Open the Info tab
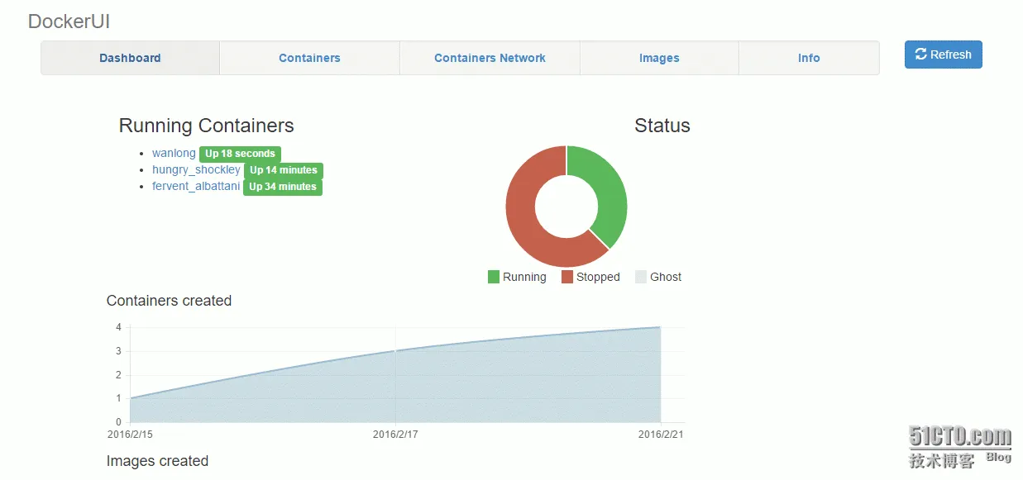The width and height of the screenshot is (1023, 480). tap(809, 58)
